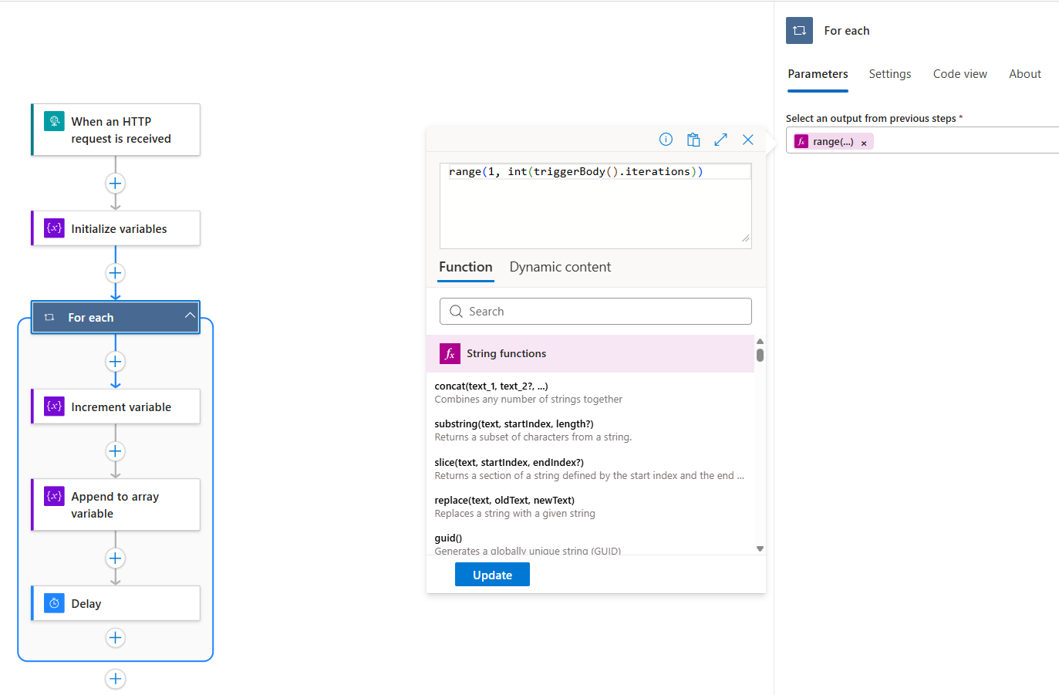Choose the concat function from the list
The width and height of the screenshot is (1059, 695).
click(491, 386)
